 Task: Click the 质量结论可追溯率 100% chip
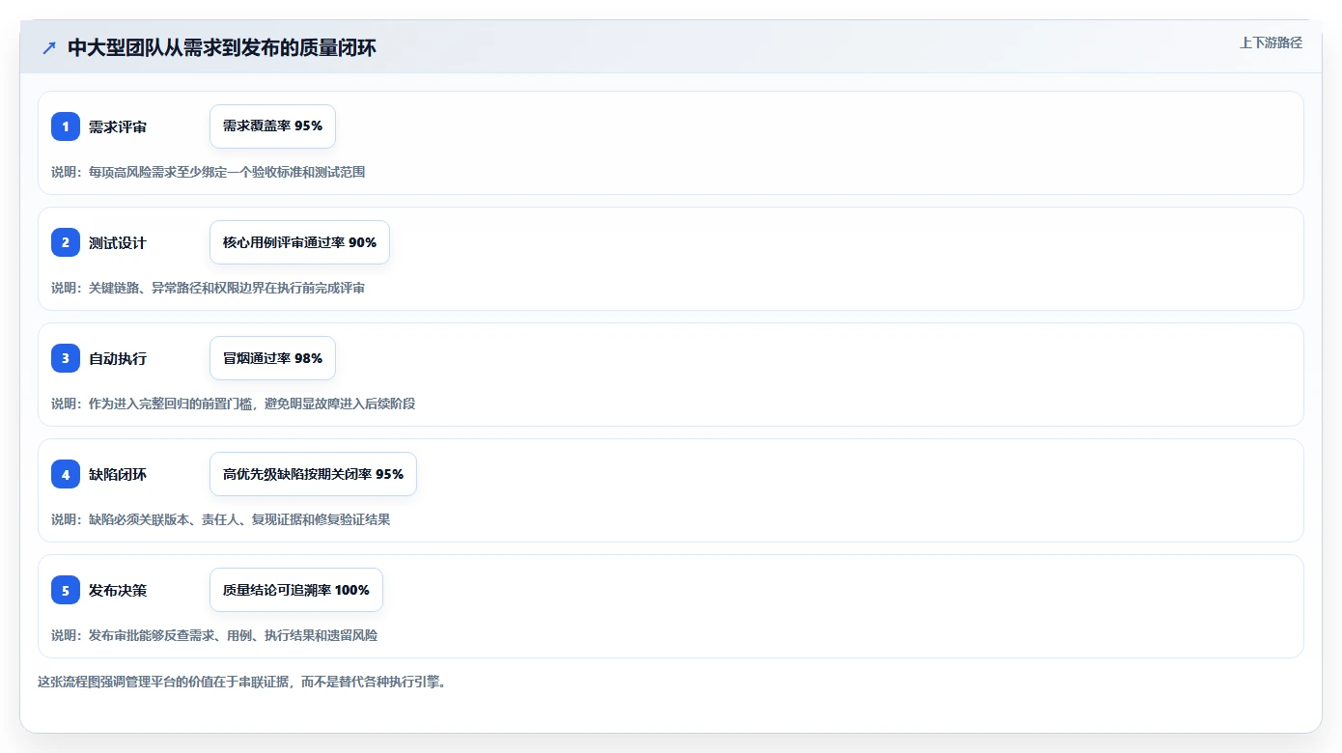coord(296,590)
